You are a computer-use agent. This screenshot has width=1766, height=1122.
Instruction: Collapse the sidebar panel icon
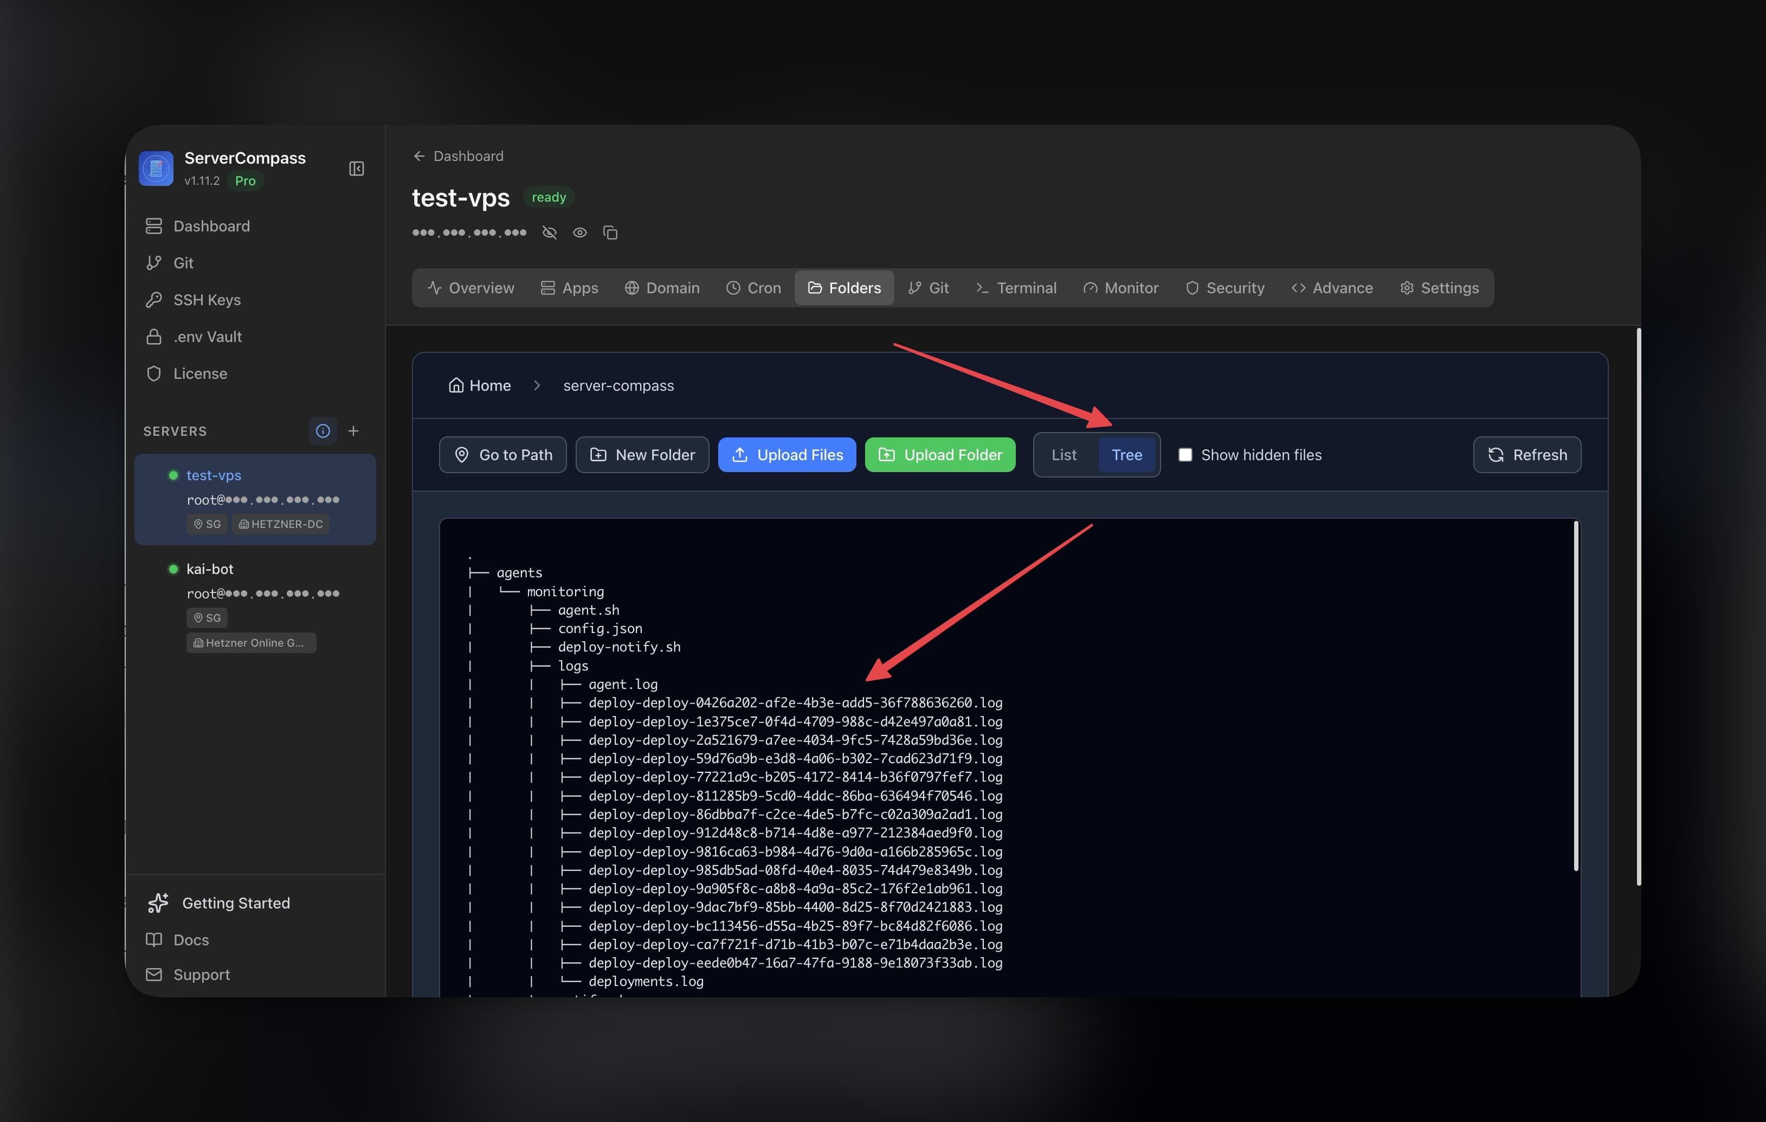(357, 169)
